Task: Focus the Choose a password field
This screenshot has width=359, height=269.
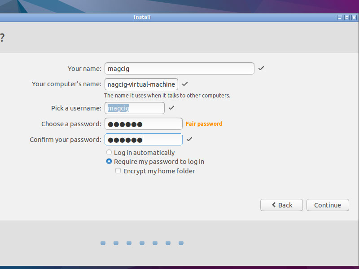Action: pyautogui.click(x=143, y=124)
